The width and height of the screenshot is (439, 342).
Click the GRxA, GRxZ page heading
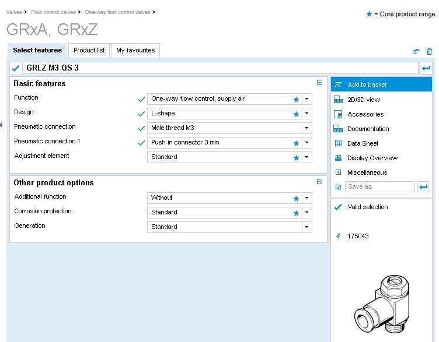click(52, 29)
